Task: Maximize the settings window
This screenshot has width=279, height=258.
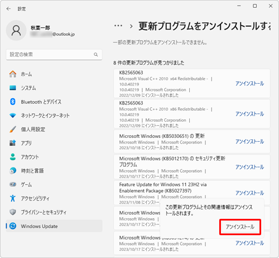Action: tap(255, 6)
